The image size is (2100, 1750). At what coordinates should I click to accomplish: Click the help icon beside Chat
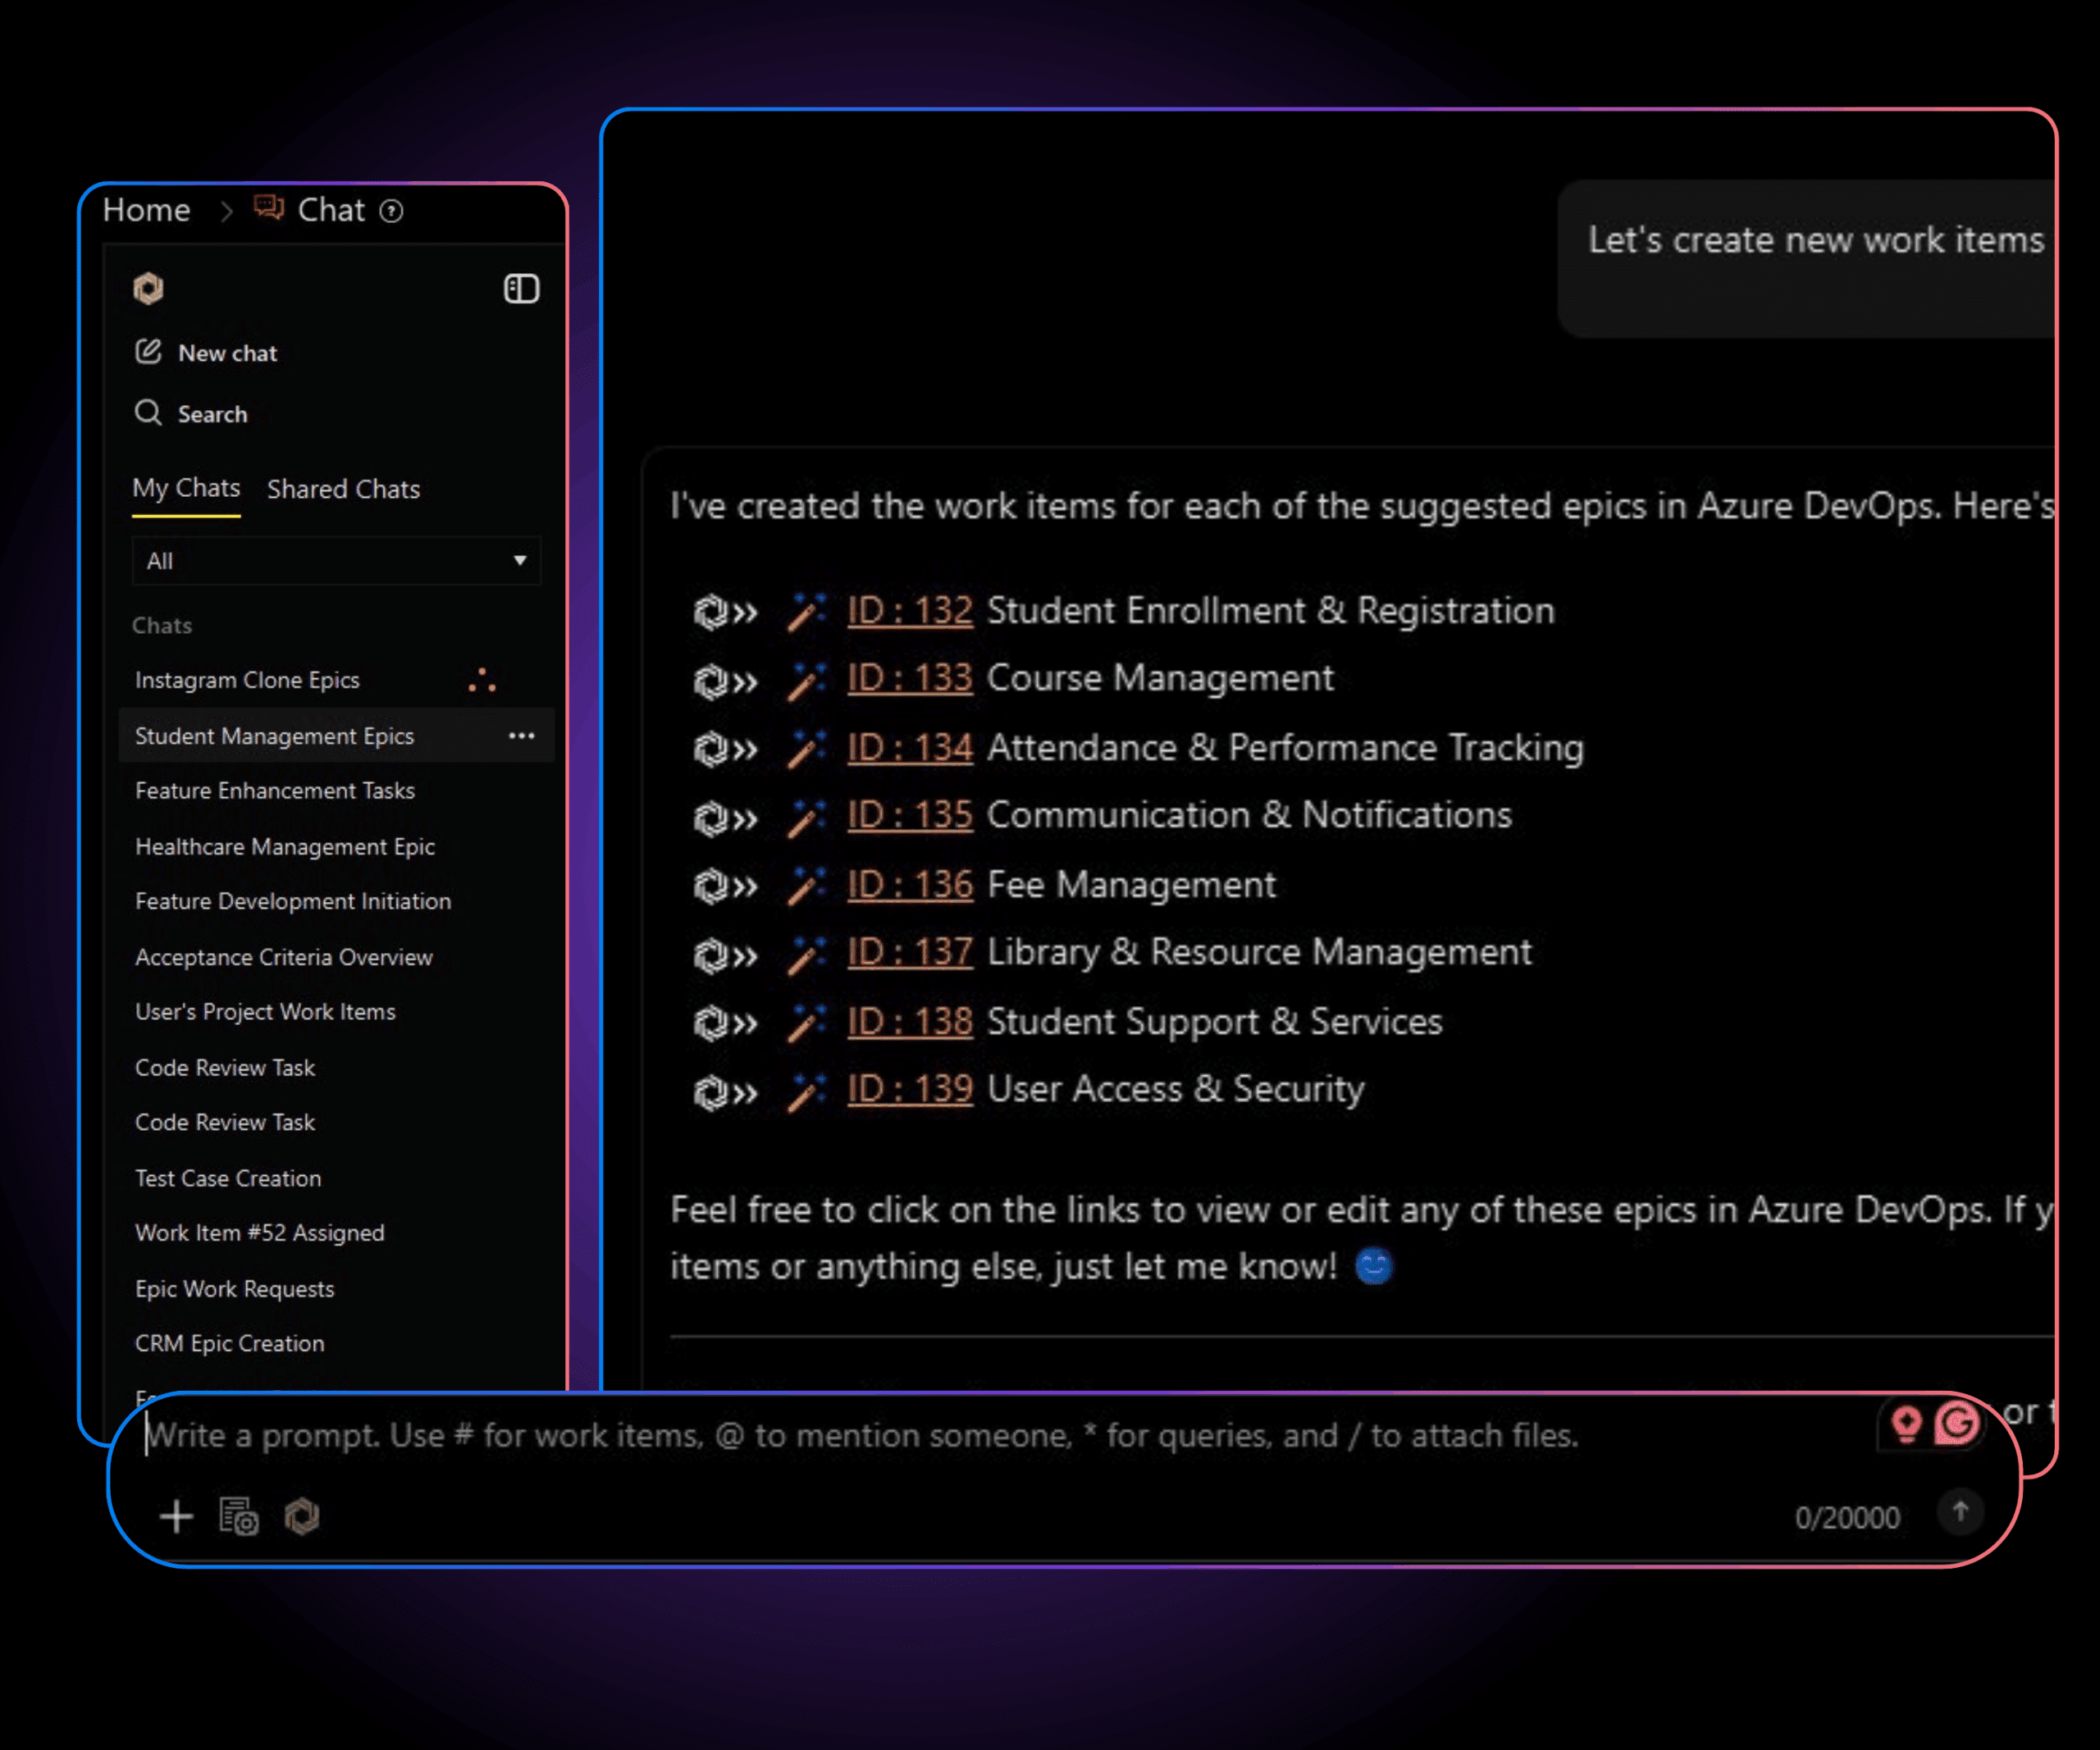click(392, 211)
